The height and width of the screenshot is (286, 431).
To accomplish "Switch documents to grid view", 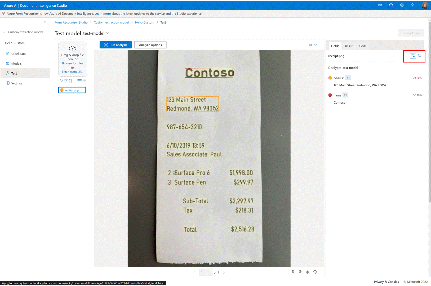I will (84, 81).
